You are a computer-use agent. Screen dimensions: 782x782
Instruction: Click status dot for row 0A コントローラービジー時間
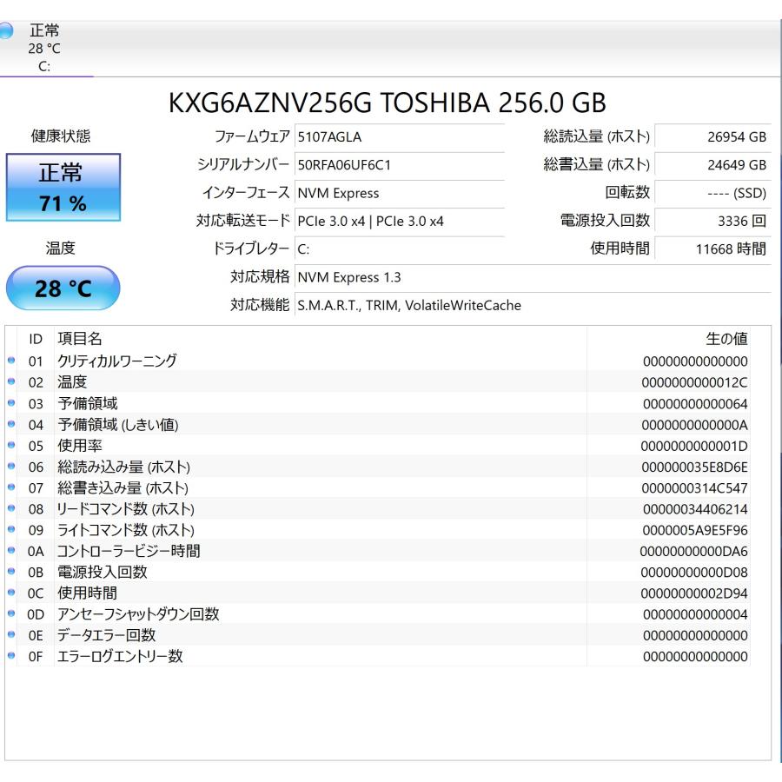[x=11, y=551]
